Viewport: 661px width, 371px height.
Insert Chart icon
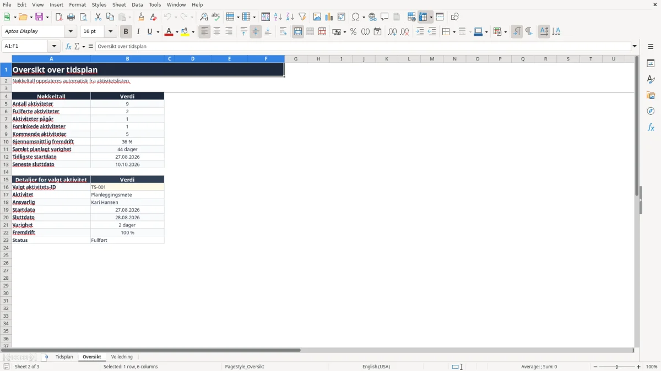pyautogui.click(x=329, y=17)
